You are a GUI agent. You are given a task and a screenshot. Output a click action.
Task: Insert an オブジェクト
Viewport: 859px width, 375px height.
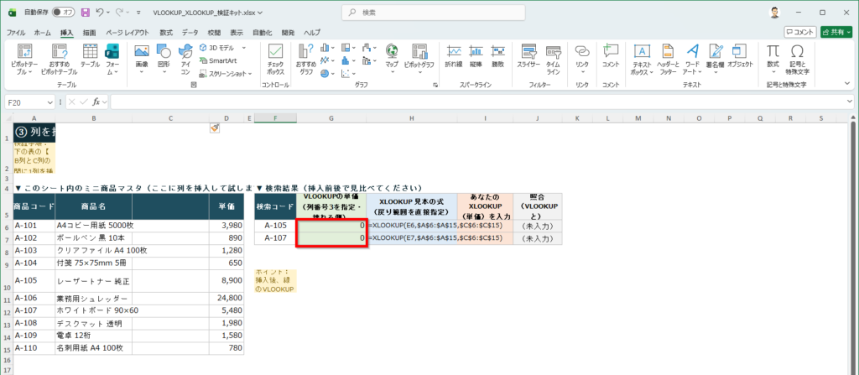point(740,55)
